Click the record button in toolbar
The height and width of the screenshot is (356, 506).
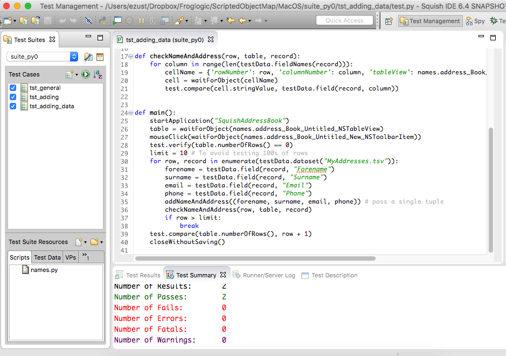(x=129, y=21)
